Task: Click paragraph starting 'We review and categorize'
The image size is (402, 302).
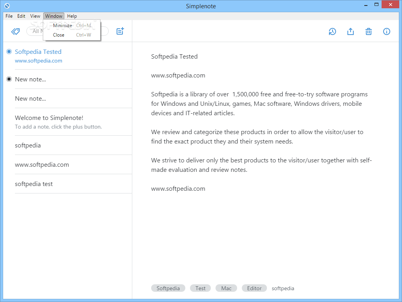Action: 257,136
